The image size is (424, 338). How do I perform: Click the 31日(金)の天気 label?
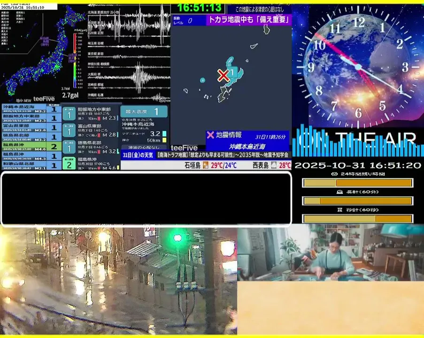(x=138, y=155)
